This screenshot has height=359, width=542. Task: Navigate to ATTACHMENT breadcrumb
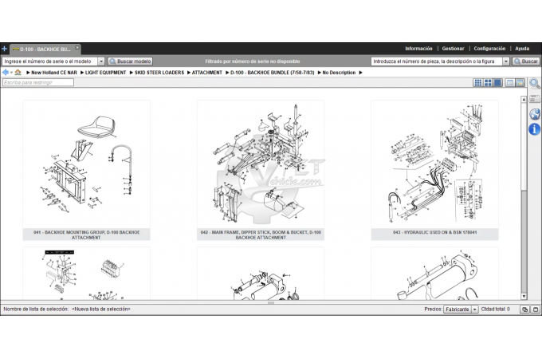(206, 73)
